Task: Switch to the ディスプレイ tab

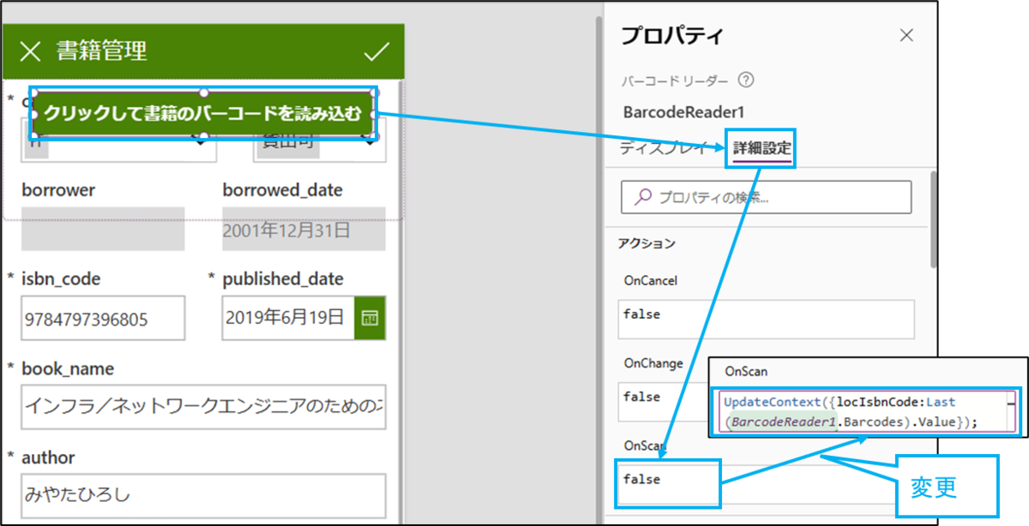Action: coord(664,148)
